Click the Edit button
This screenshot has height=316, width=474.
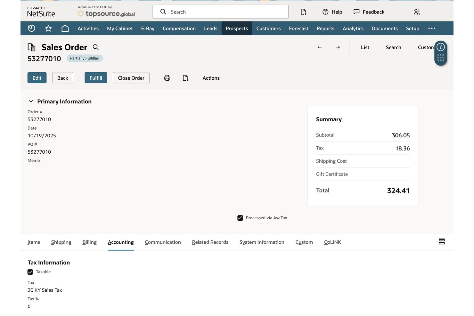37,78
